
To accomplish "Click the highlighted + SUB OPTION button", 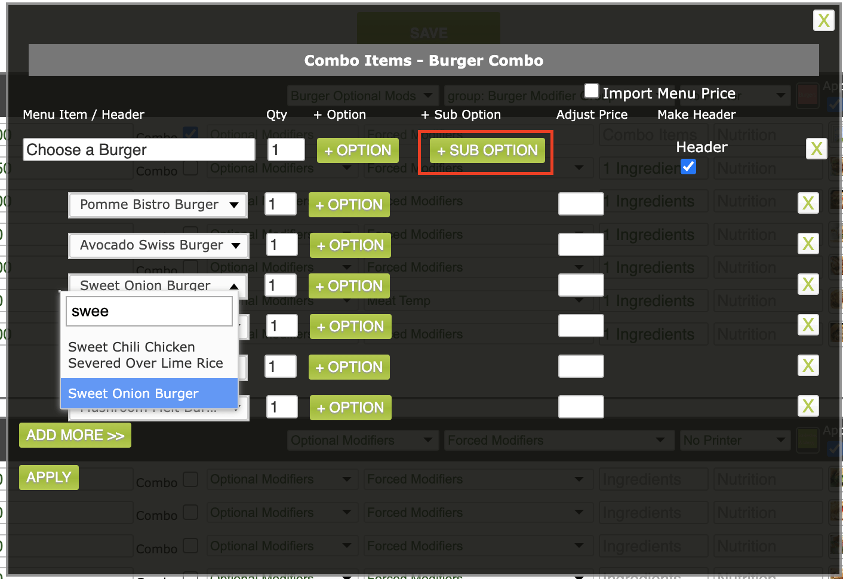I will point(486,150).
